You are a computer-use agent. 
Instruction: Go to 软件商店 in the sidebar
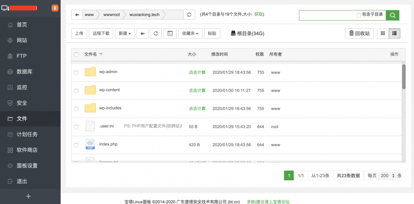[27, 150]
